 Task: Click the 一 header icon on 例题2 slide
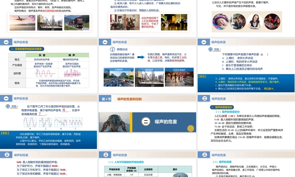(x=6, y=98)
